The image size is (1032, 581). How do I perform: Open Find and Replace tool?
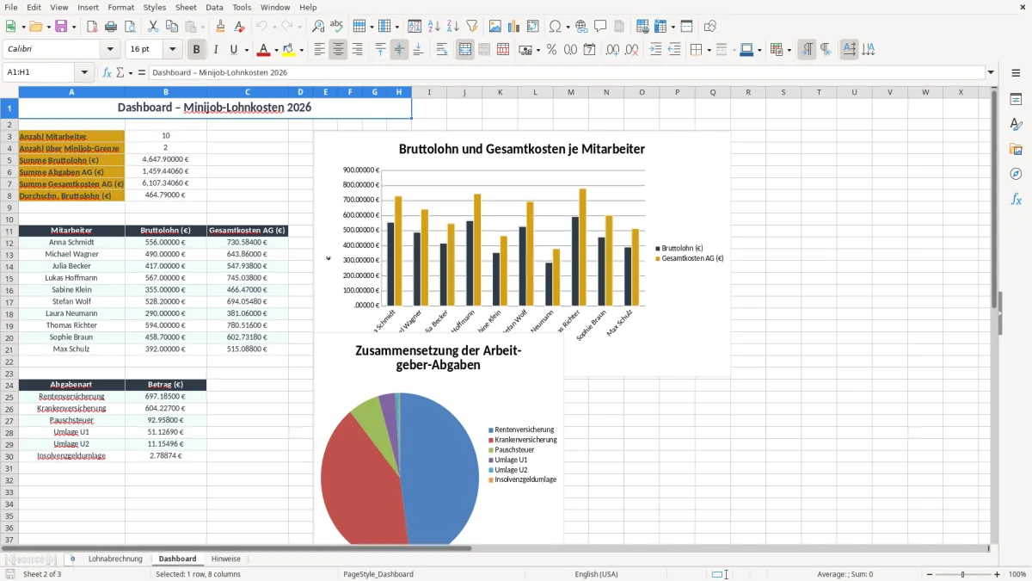point(318,27)
